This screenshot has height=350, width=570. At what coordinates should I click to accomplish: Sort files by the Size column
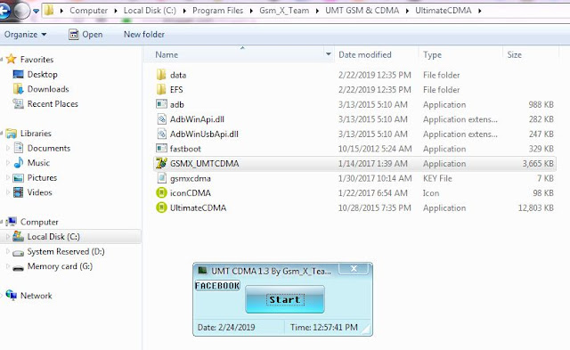pos(515,54)
